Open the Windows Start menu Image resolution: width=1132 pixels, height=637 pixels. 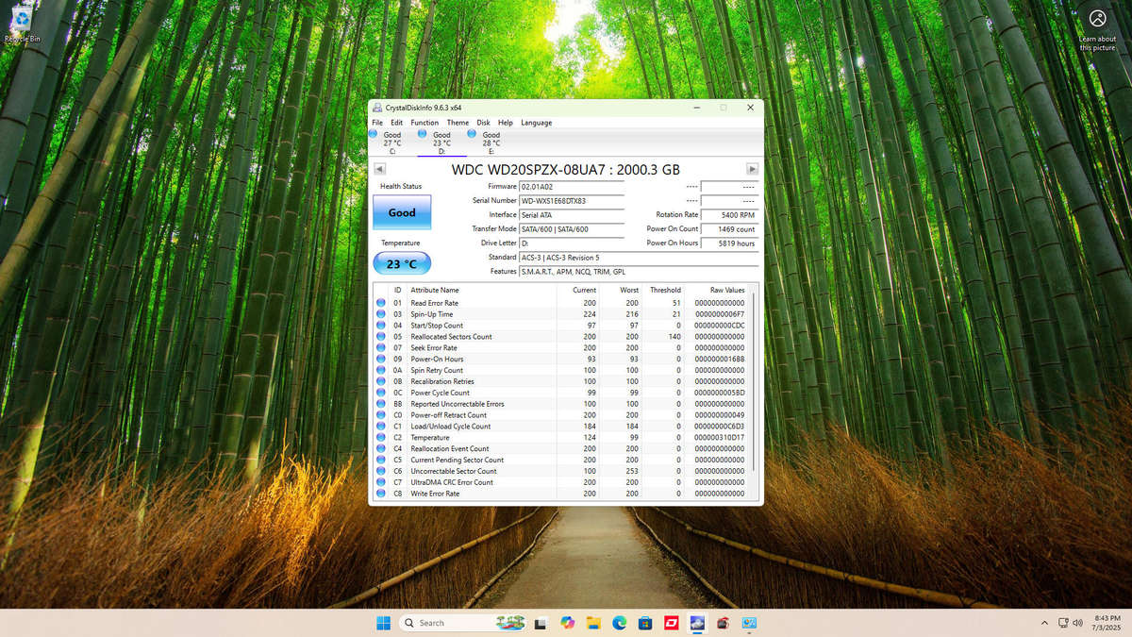pos(384,623)
